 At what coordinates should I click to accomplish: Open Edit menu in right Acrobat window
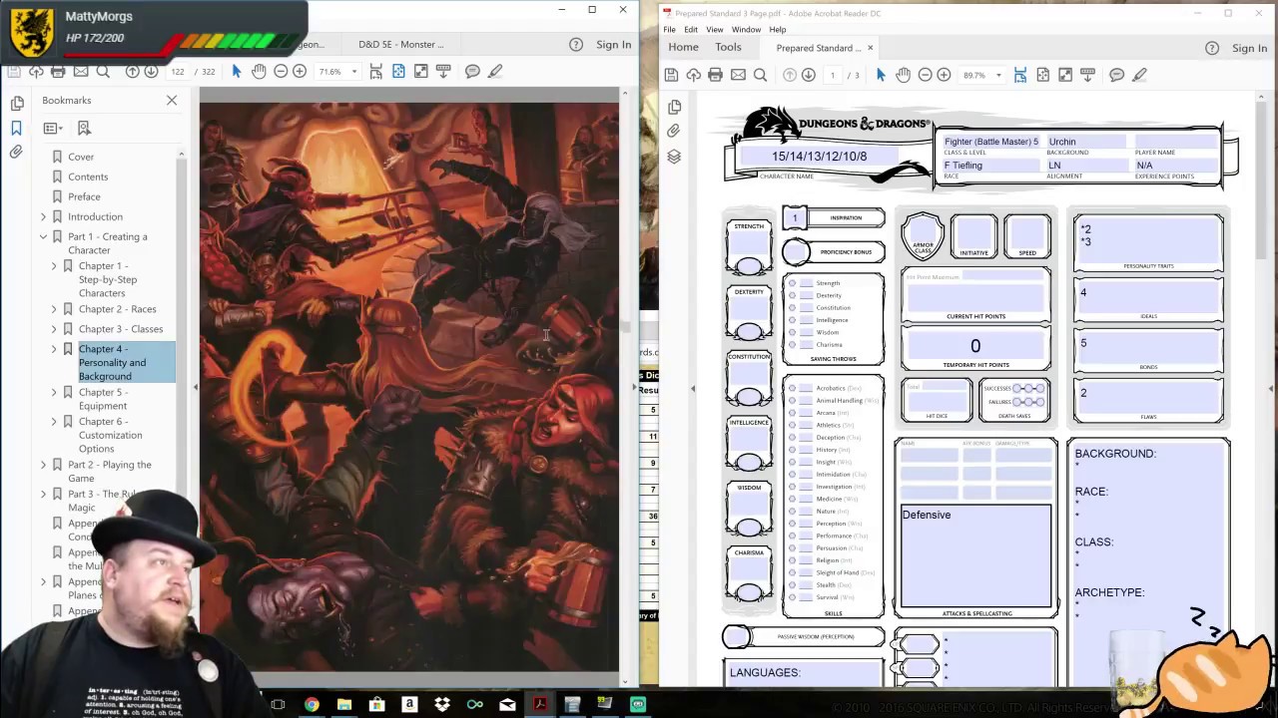(x=691, y=30)
